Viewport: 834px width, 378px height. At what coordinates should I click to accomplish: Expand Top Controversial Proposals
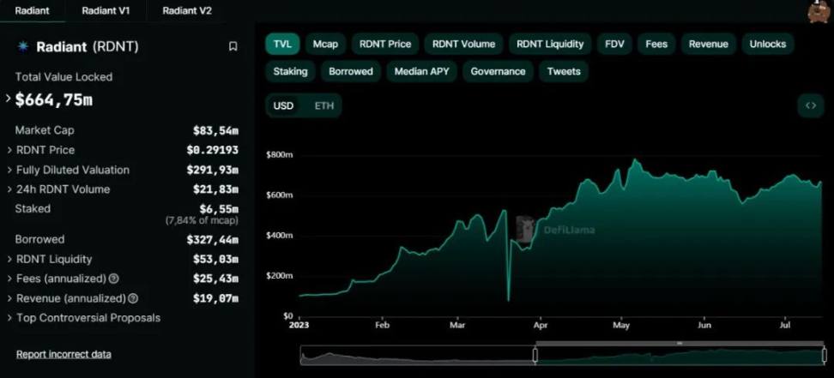[x=9, y=318]
